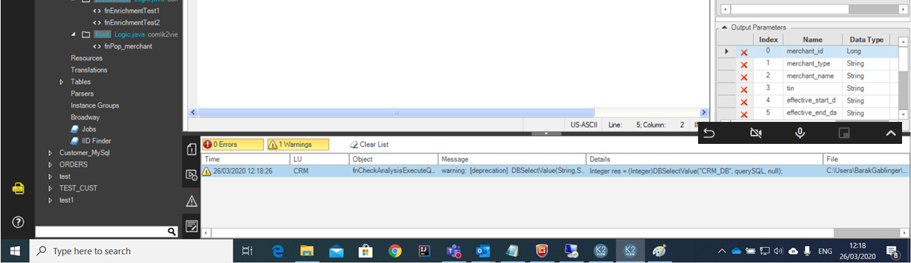Delete the merchant_type output parameter row
Image resolution: width=911 pixels, height=263 pixels.
point(744,65)
